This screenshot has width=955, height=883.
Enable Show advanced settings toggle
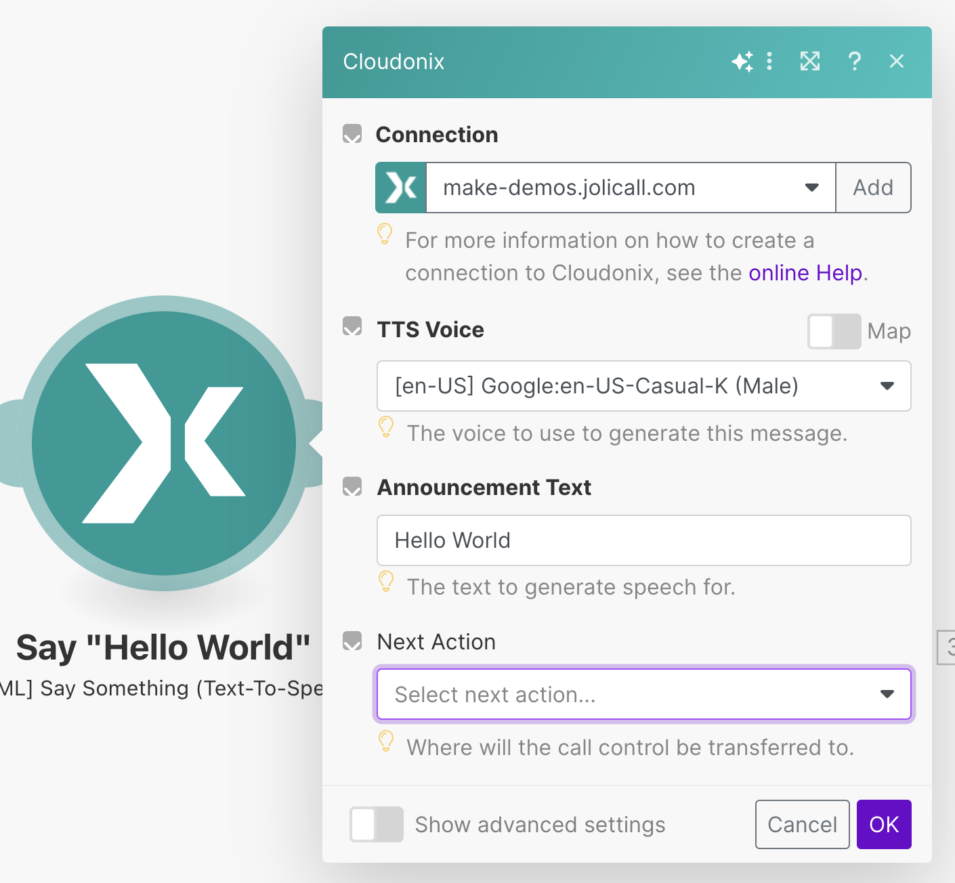(377, 824)
